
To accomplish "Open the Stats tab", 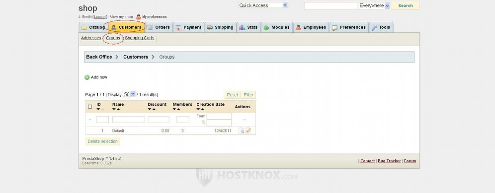I will [248, 27].
